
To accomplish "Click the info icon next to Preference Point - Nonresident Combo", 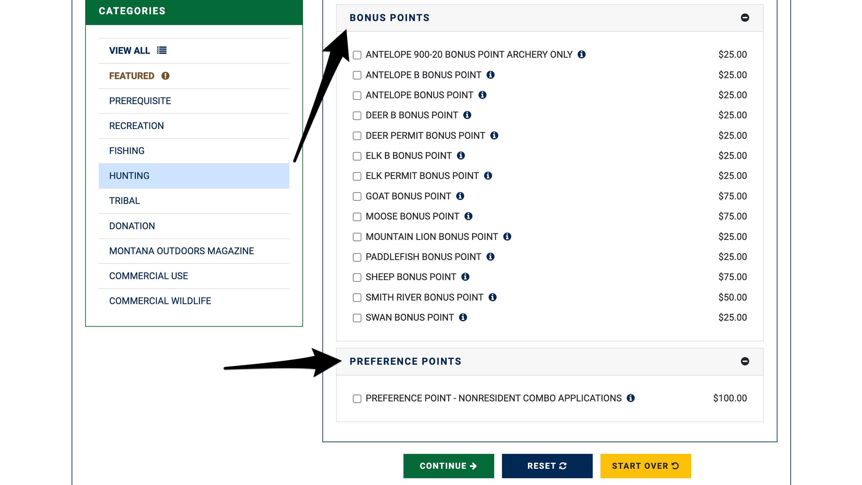I will (631, 398).
